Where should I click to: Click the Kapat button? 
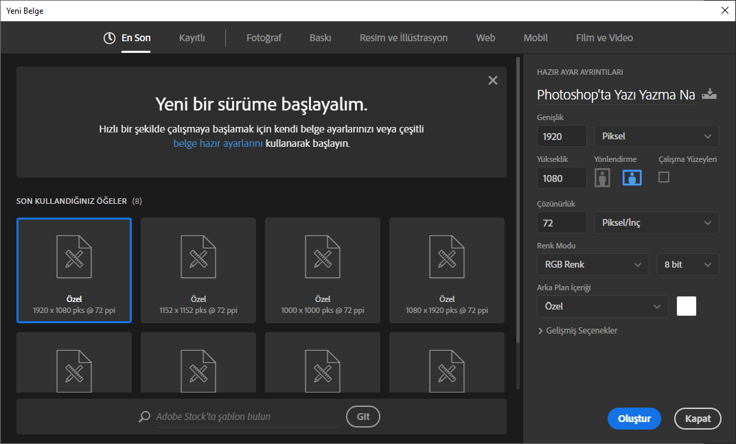click(698, 419)
